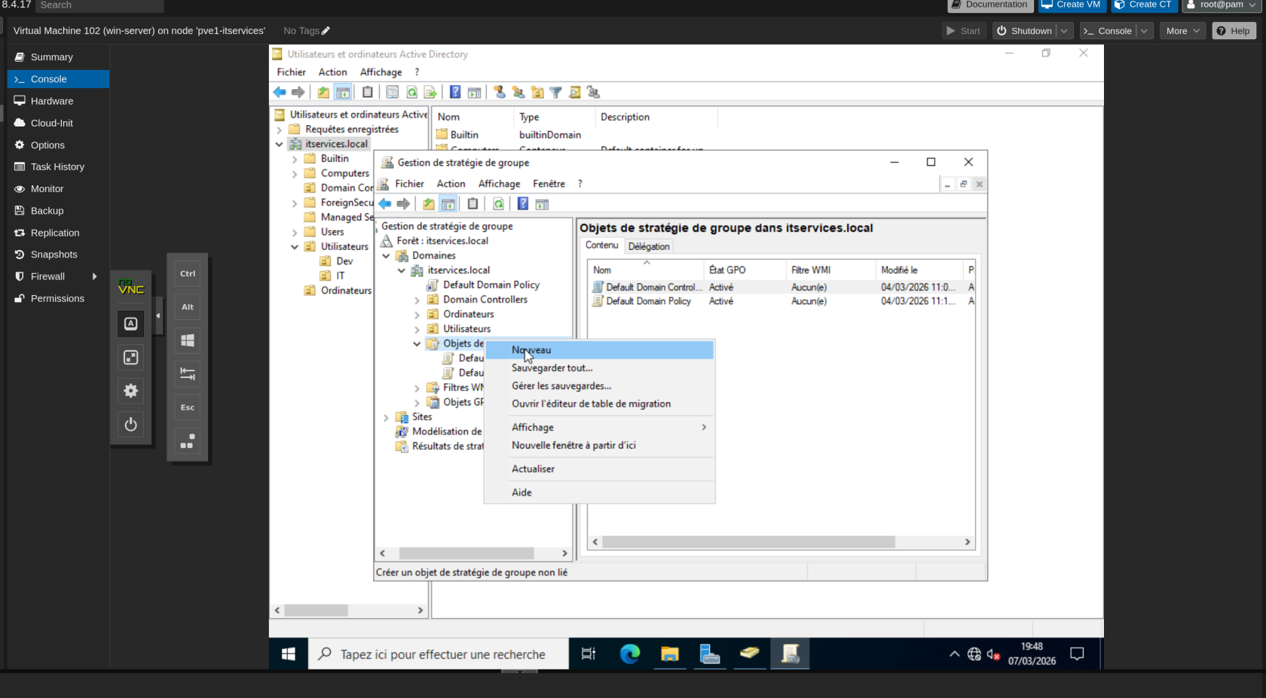Click the back arrow in Group Policy toolbar
This screenshot has height=698, width=1266.
coord(385,204)
